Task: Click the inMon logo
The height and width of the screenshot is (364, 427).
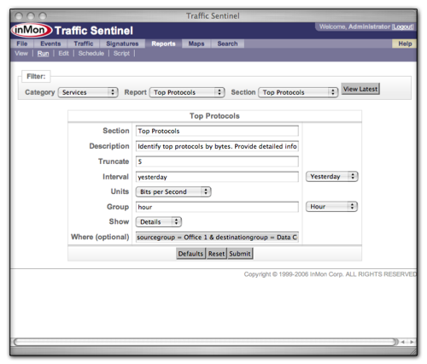Action: (32, 30)
